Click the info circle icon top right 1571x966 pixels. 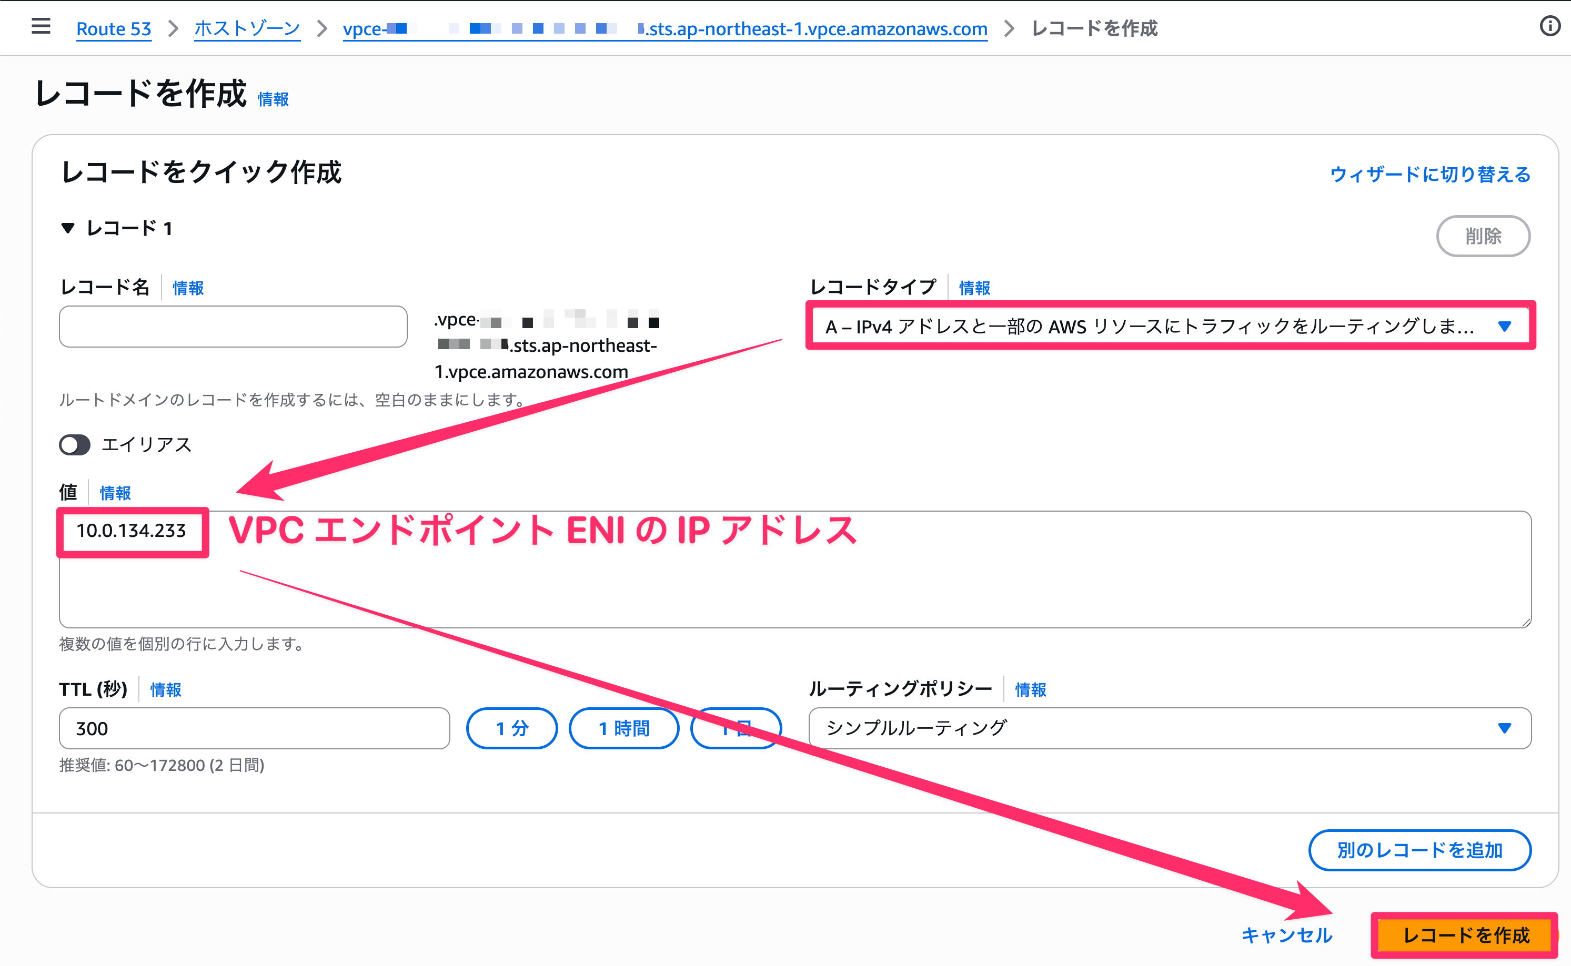[1549, 27]
